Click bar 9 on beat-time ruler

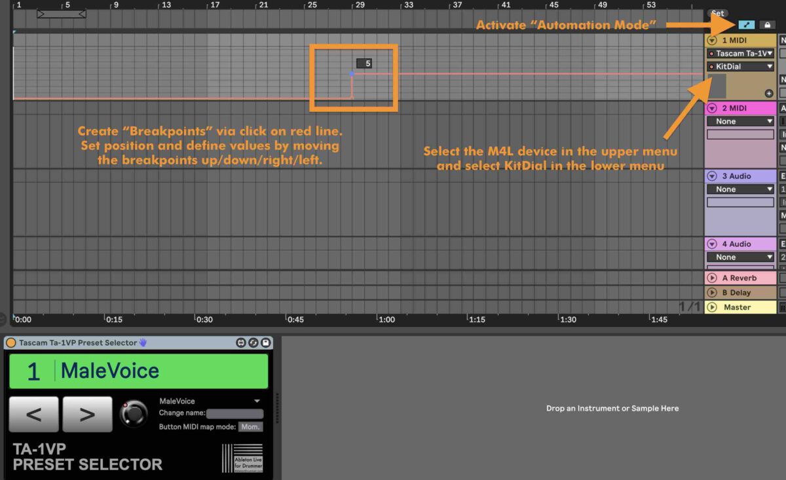(116, 5)
